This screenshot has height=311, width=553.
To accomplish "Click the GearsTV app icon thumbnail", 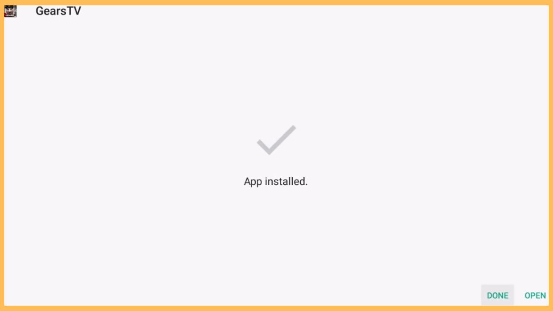I will [10, 11].
